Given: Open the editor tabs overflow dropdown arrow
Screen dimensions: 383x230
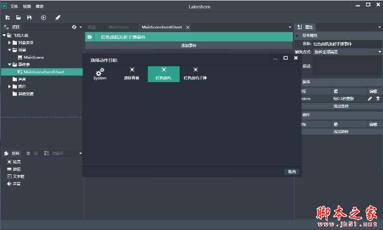Looking at the screenshot, I should click(x=290, y=27).
